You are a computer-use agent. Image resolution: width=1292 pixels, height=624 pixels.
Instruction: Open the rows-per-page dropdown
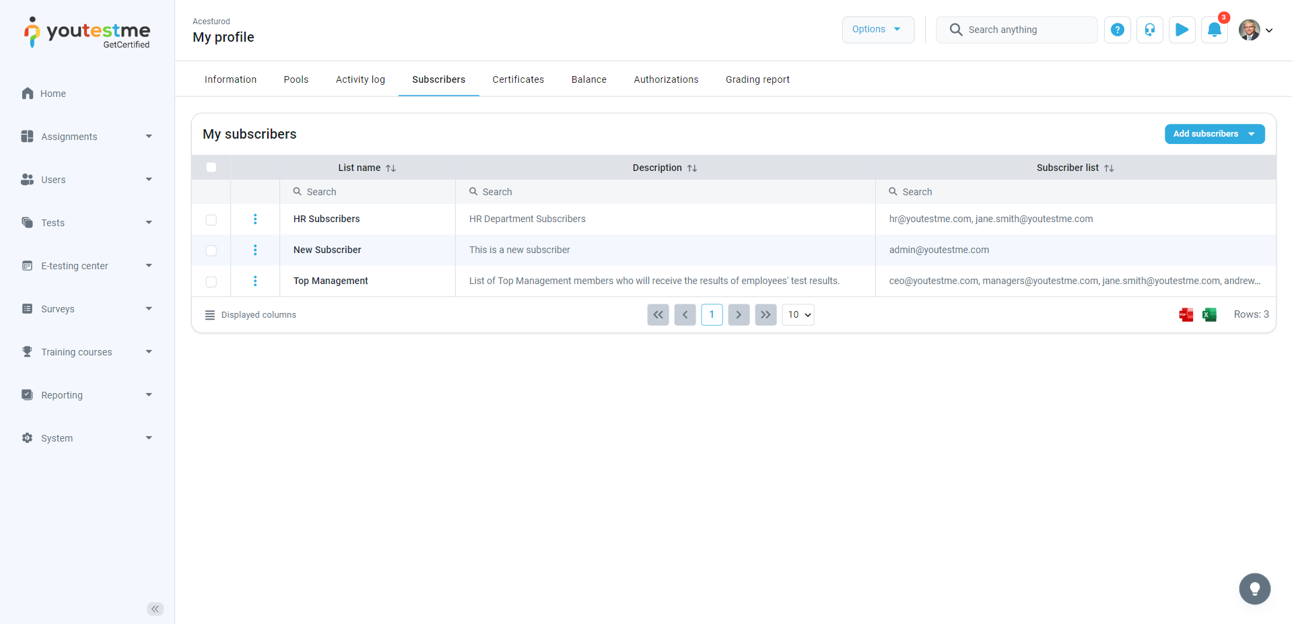coord(798,314)
